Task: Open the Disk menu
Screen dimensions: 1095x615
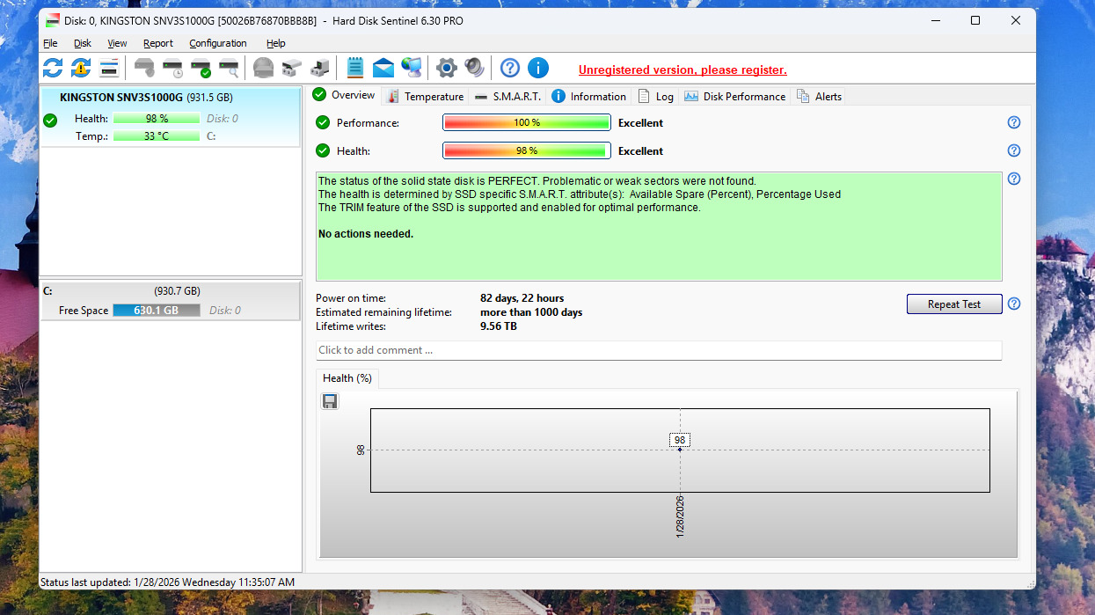Action: pos(83,43)
